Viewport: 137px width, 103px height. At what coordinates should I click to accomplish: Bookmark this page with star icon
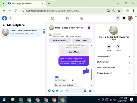tap(119, 11)
